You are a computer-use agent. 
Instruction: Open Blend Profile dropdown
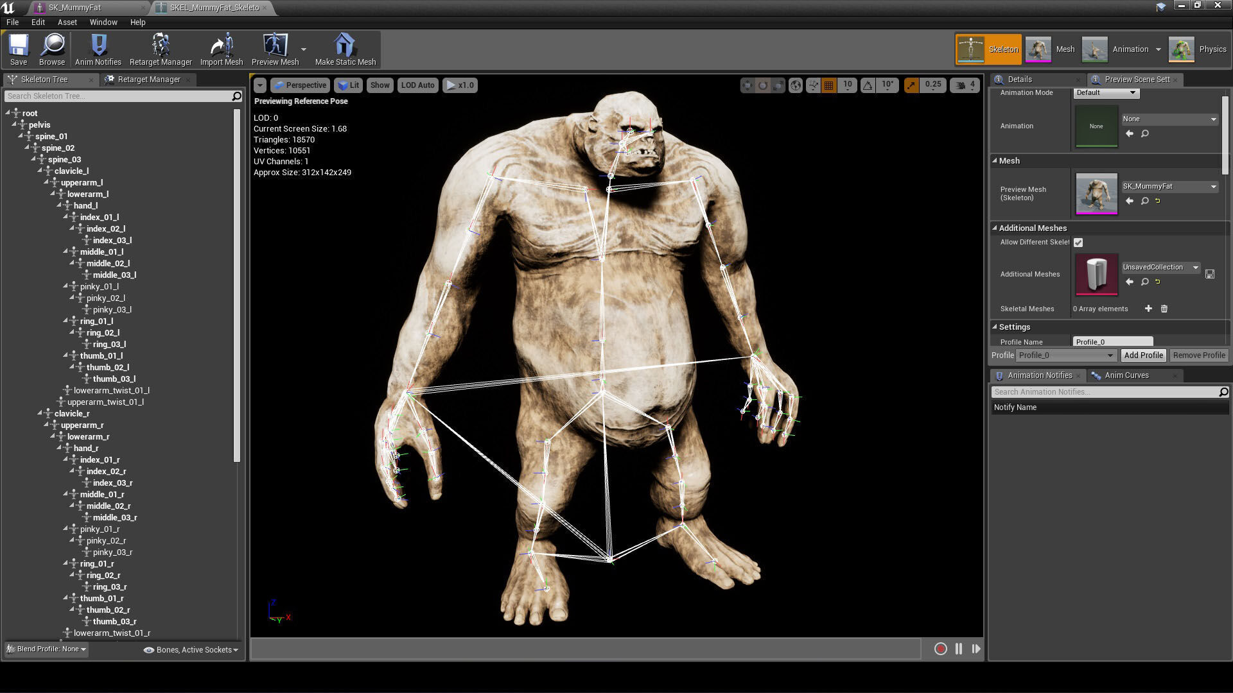46,649
